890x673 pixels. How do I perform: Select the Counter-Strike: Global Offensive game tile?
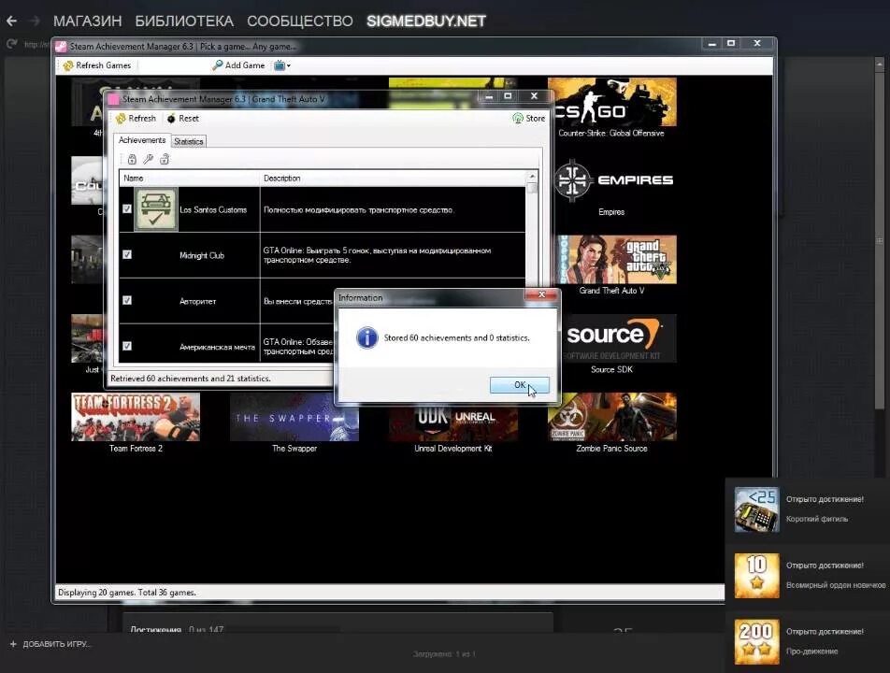(x=611, y=107)
